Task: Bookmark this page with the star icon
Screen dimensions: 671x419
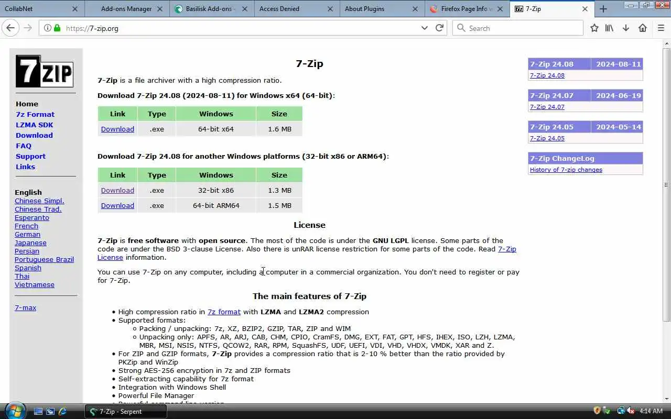Action: click(x=594, y=28)
